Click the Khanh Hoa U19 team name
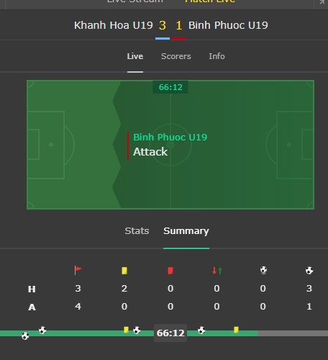Image resolution: width=328 pixels, height=360 pixels. pos(114,25)
